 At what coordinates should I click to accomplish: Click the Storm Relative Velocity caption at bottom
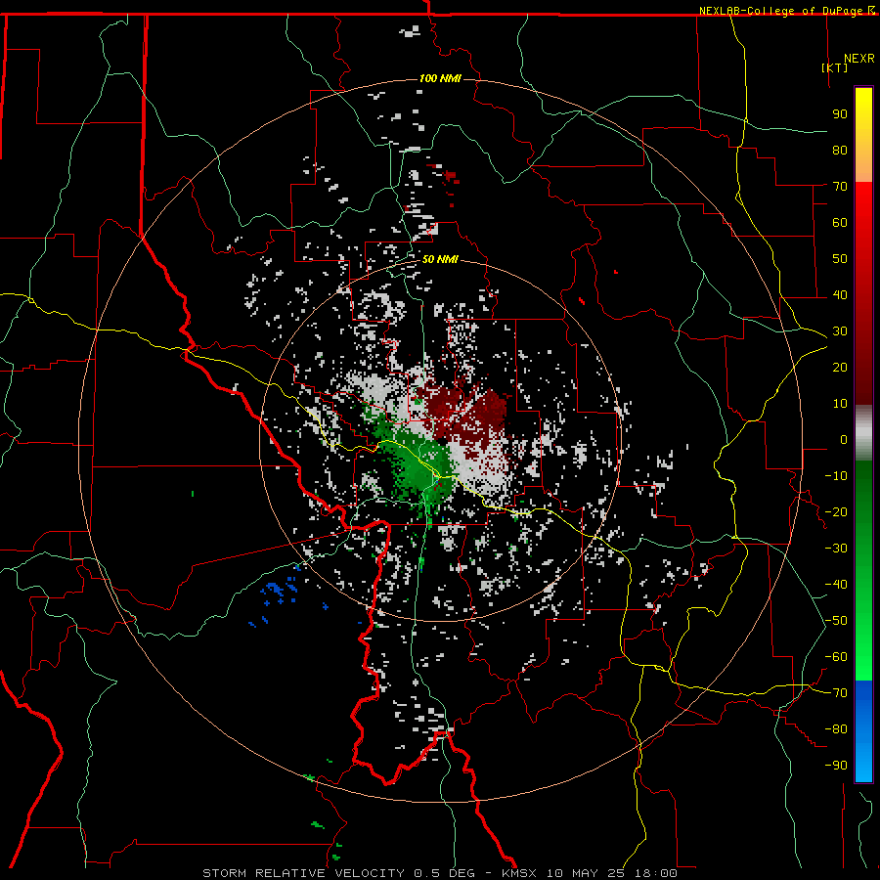click(x=440, y=873)
